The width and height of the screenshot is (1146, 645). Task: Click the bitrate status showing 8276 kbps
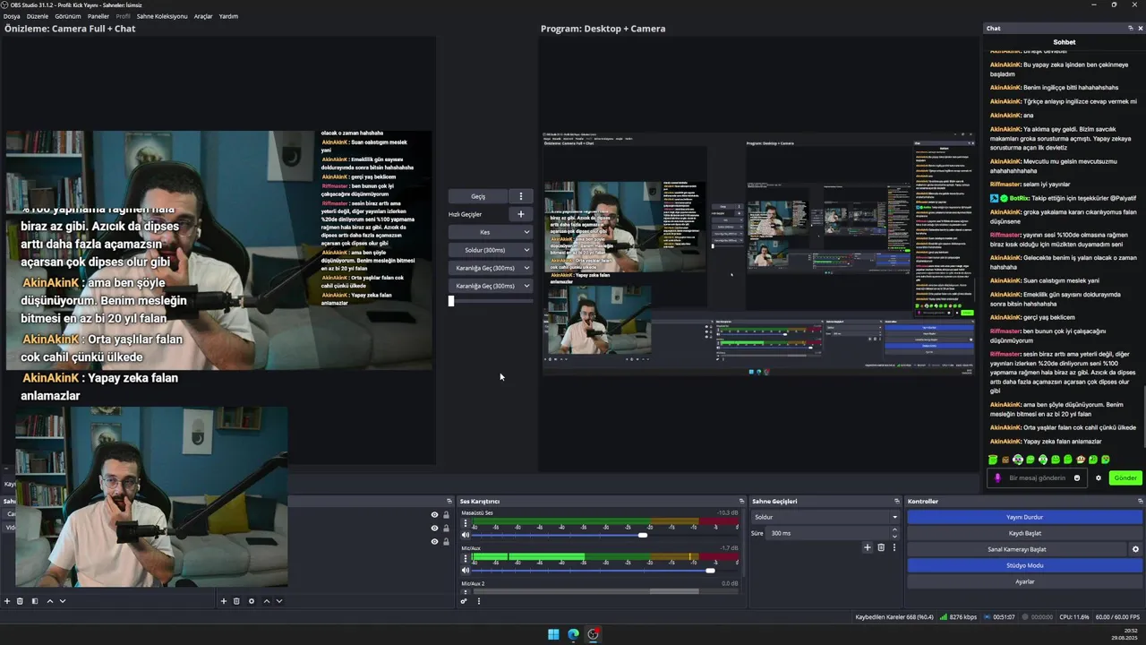click(958, 617)
